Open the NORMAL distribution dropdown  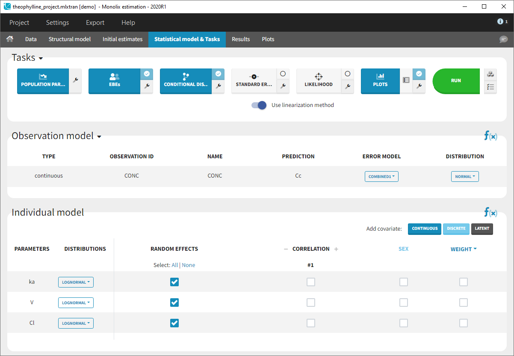pyautogui.click(x=465, y=176)
